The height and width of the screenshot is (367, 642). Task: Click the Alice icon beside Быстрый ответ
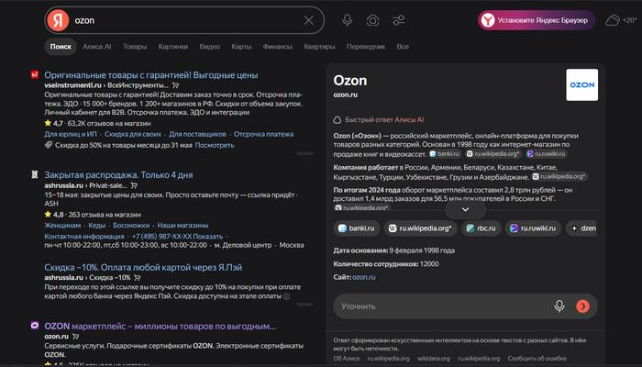337,120
